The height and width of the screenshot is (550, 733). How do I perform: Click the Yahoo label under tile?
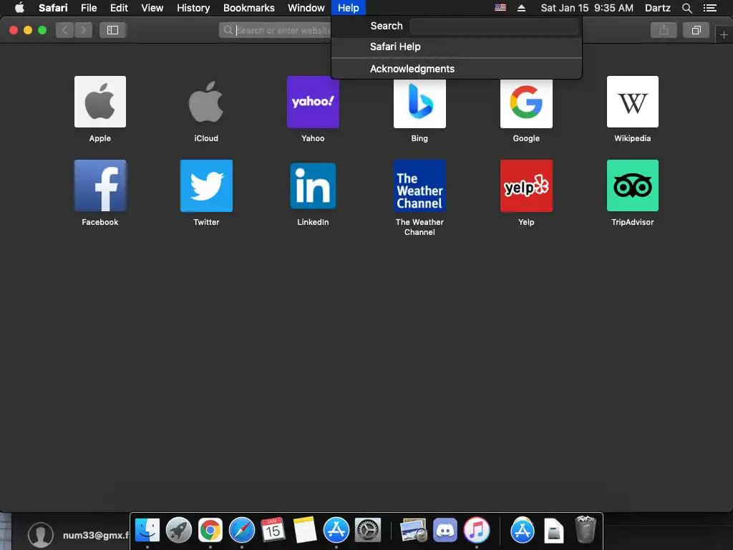click(313, 138)
